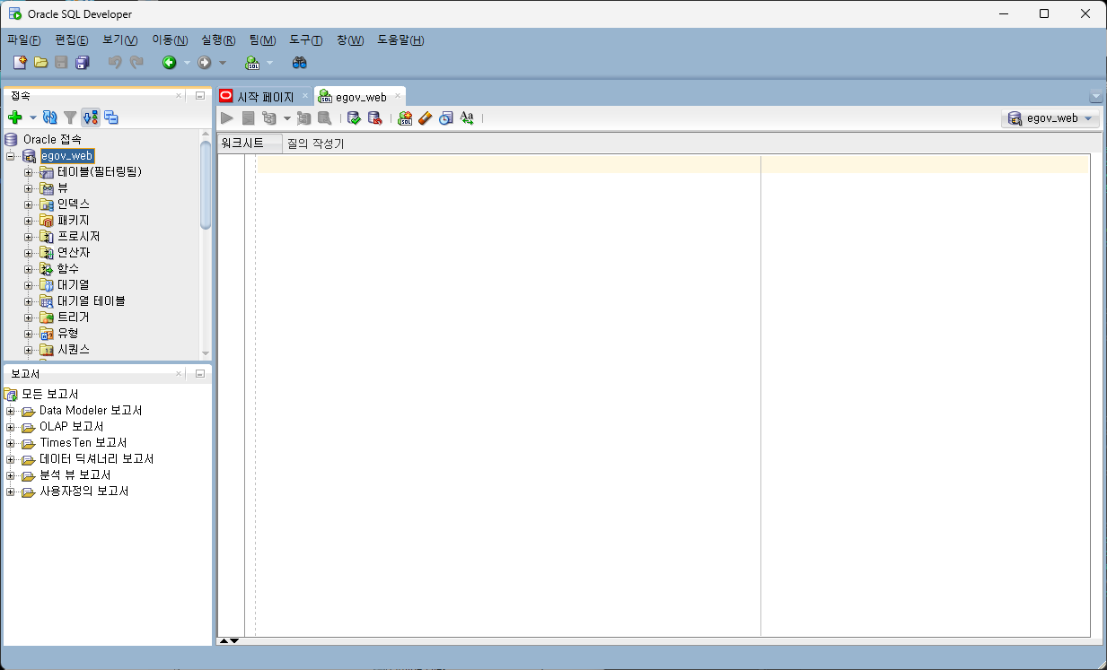Image resolution: width=1107 pixels, height=670 pixels.
Task: Expand the 트리거 tree node
Action: [28, 318]
